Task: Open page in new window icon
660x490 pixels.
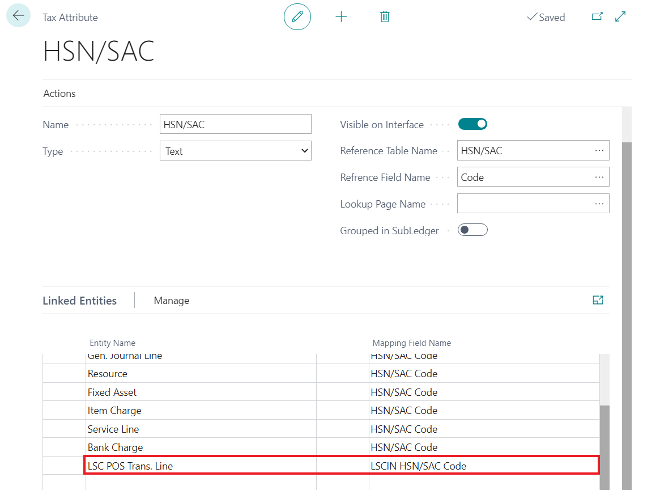Action: 597,17
